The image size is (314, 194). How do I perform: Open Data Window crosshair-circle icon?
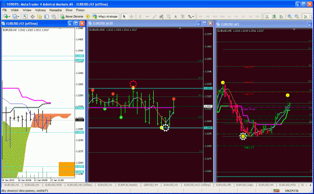(32, 17)
